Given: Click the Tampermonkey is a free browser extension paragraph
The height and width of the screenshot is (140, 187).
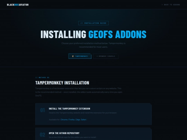Looking at the screenshot, I should (79, 92).
